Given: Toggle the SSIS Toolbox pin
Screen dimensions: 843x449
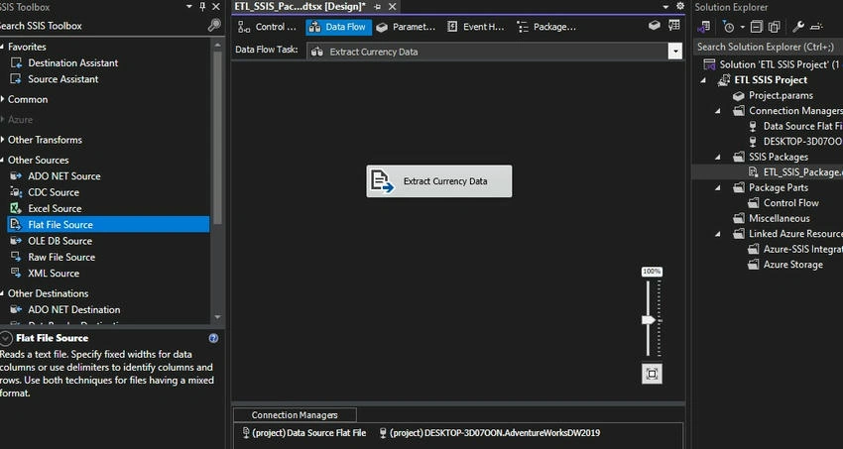Looking at the screenshot, I should pos(202,7).
